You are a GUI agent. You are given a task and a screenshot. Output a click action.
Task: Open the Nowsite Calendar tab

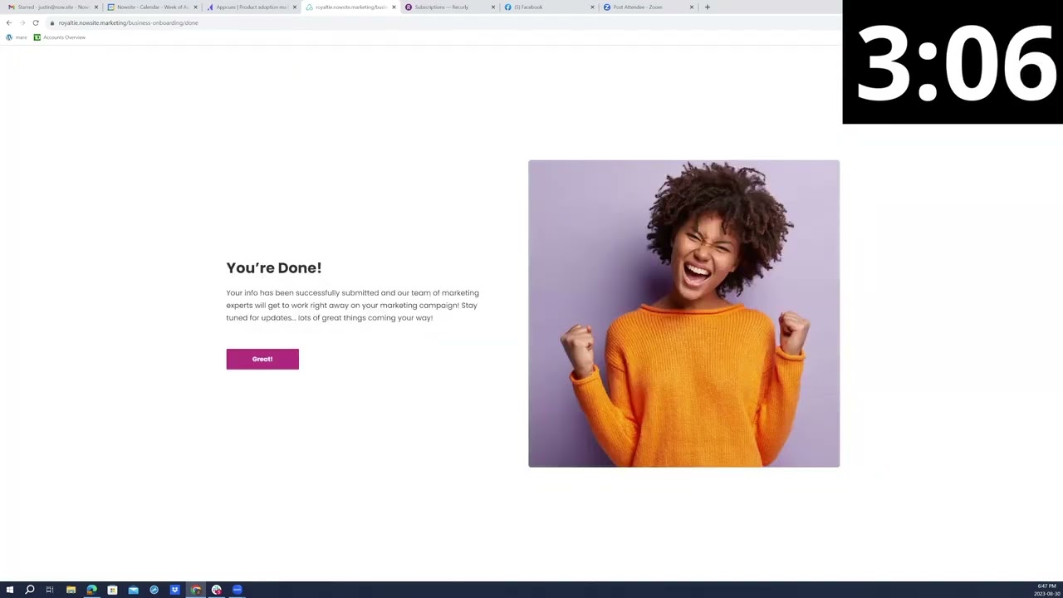(151, 7)
